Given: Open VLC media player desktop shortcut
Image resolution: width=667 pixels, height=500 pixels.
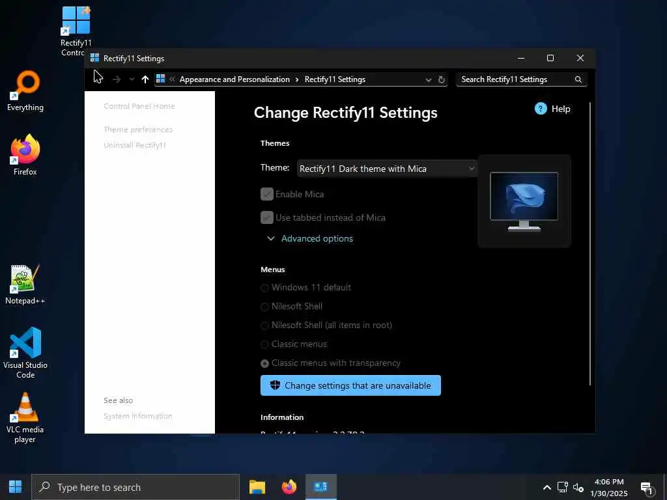Looking at the screenshot, I should (x=25, y=417).
